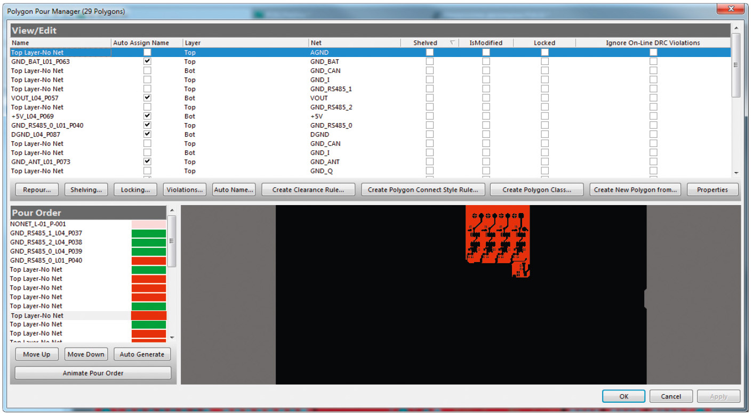Open the Locking... options
753x416 pixels.
[x=135, y=190]
